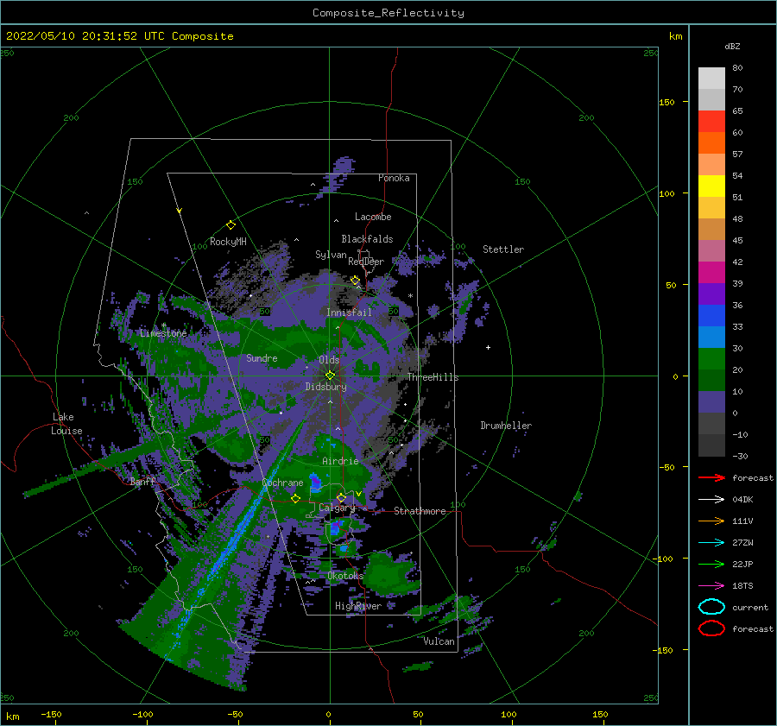Click the yellow diamond marker above Calgary label
The image size is (777, 726).
point(341,497)
